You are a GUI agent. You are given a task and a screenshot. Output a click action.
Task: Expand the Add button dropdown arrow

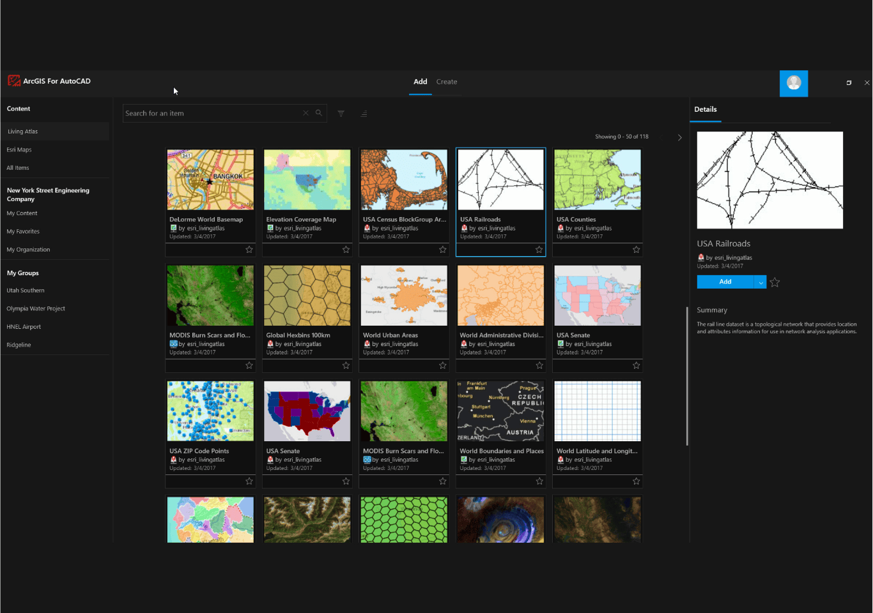click(761, 282)
